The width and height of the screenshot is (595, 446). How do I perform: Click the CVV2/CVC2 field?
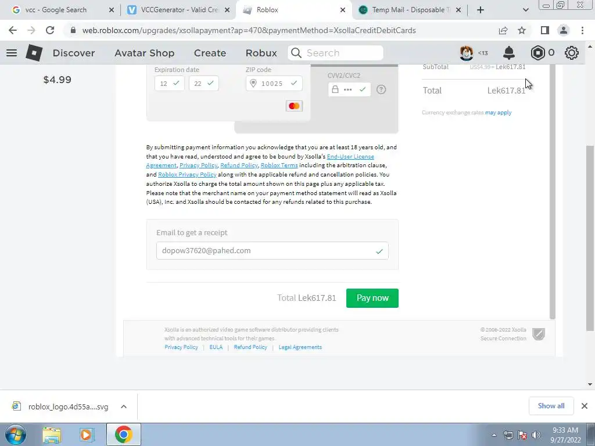(x=349, y=89)
